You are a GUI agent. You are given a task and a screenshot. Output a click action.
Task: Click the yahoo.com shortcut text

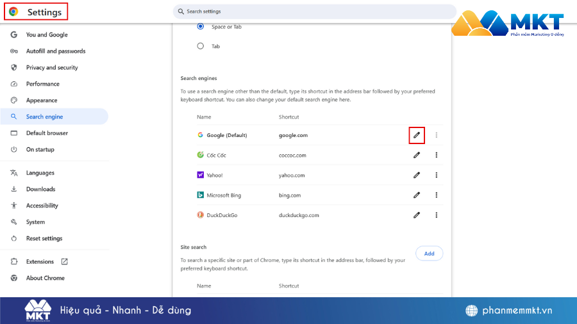(x=292, y=175)
